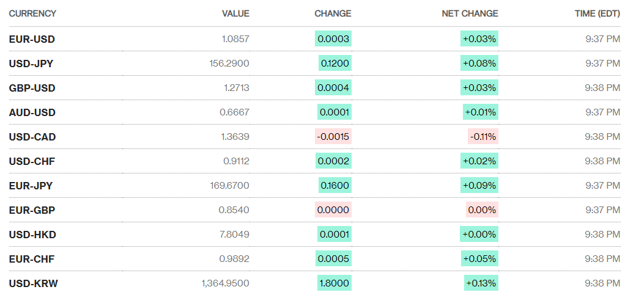The width and height of the screenshot is (628, 295).
Task: Click the 1,364.9500 value for USD-KRW
Action: [x=225, y=283]
